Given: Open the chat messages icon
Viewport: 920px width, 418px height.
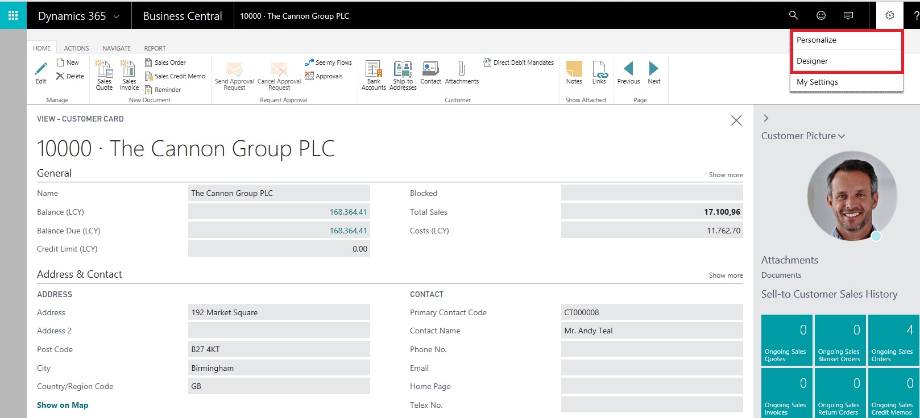Looking at the screenshot, I should coord(848,15).
